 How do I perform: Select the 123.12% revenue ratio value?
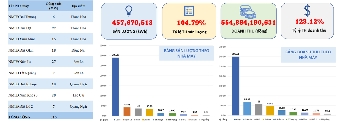click(x=309, y=22)
